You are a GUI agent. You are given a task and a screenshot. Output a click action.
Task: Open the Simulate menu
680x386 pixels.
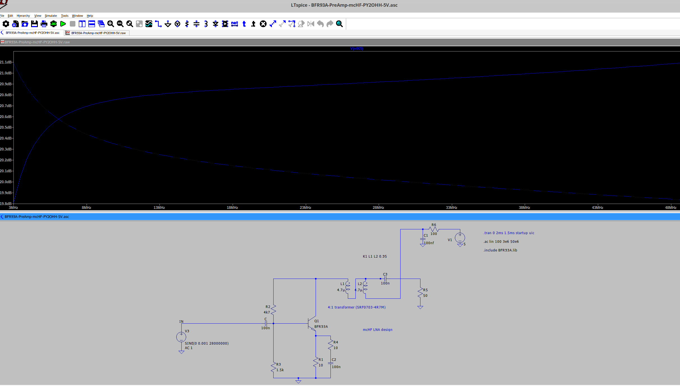coord(50,16)
